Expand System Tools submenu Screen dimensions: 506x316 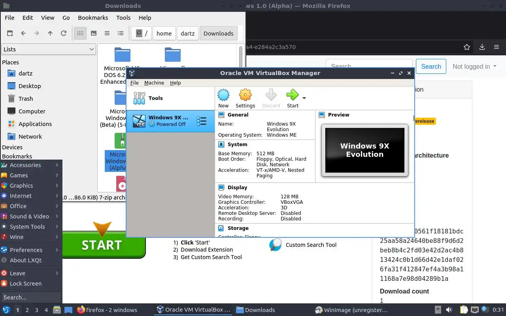click(31, 227)
